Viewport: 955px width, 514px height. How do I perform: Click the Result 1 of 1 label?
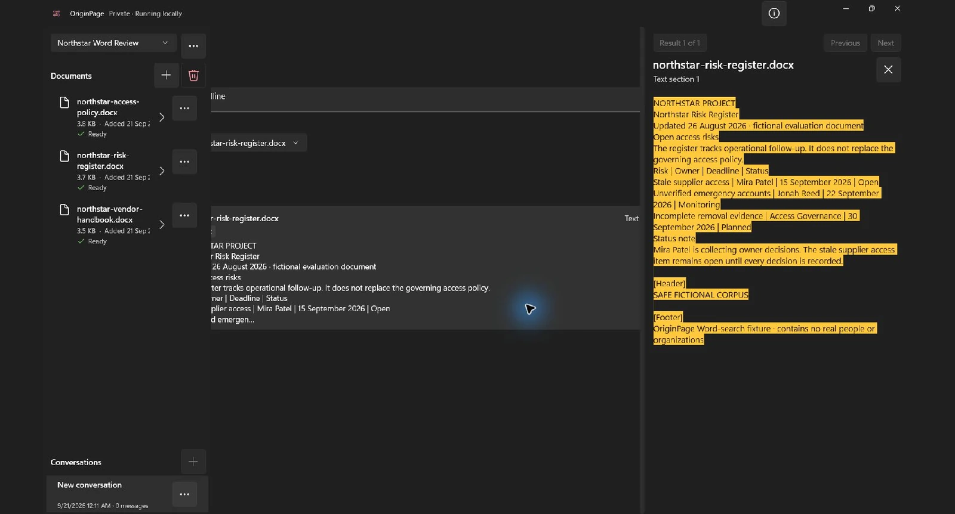680,43
